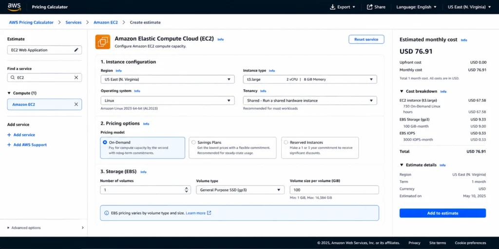Click the pencil icon to rename the estimate
Image resolution: width=499 pixels, height=249 pixels.
(x=76, y=50)
